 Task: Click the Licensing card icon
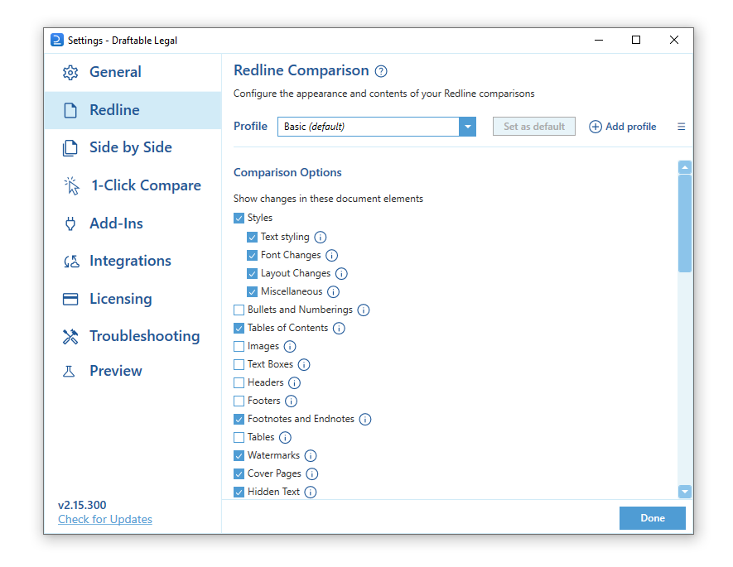(70, 299)
